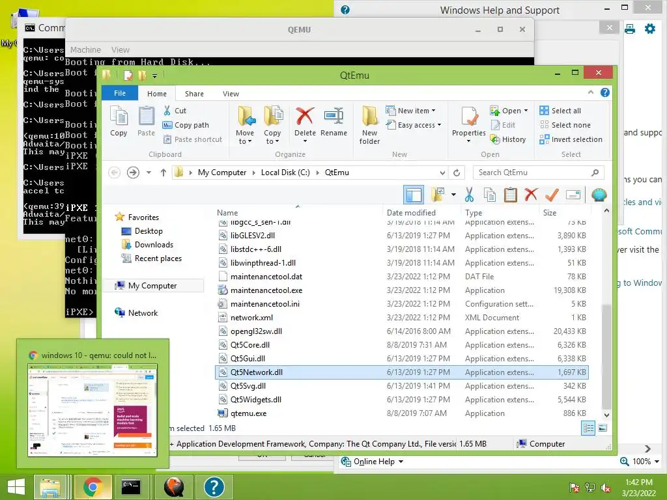Expand the address bar history dropdown
Viewport: 667px width, 500px height.
442,173
